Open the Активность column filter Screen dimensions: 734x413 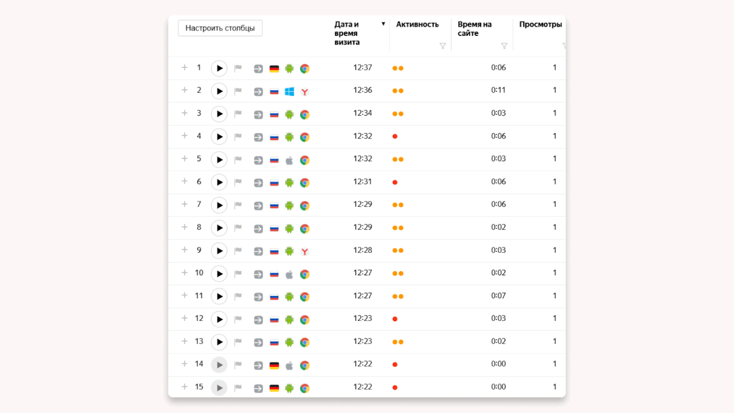pyautogui.click(x=443, y=46)
